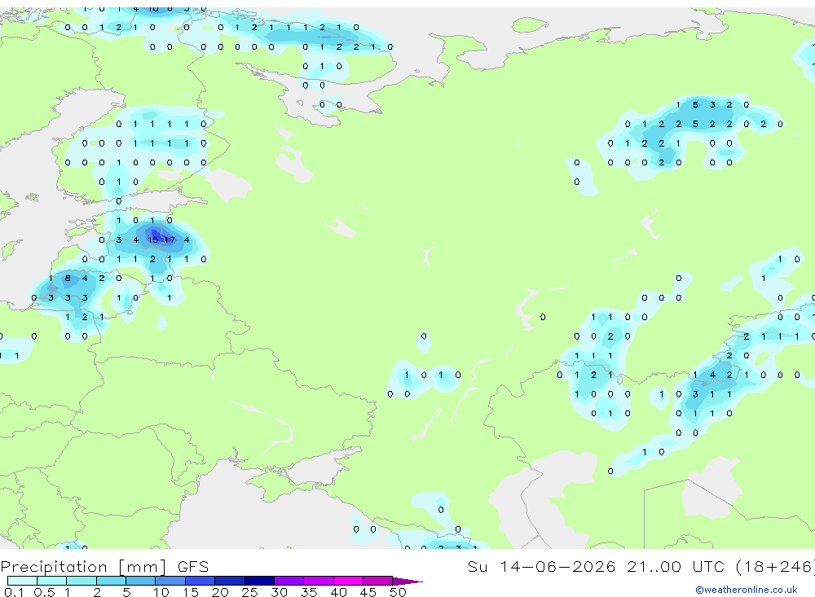
Task: Click the legend label '25'
Action: click(x=249, y=592)
